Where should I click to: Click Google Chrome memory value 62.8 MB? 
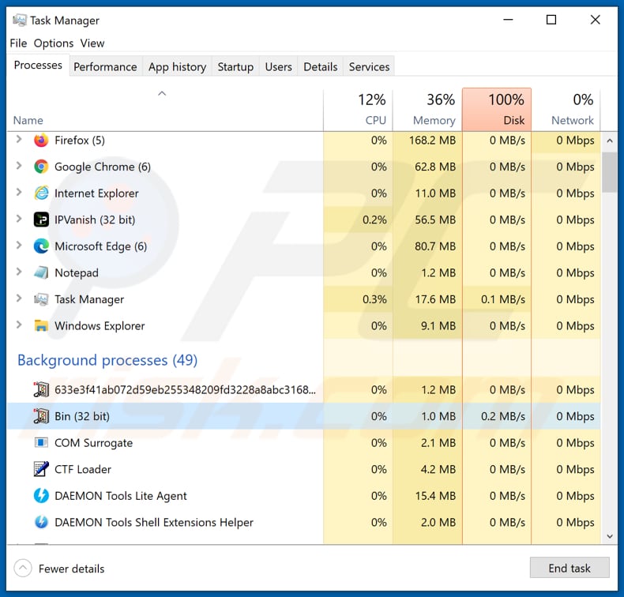pyautogui.click(x=435, y=167)
